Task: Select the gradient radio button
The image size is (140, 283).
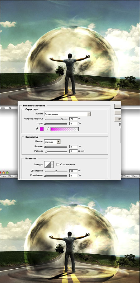Action: point(48,129)
